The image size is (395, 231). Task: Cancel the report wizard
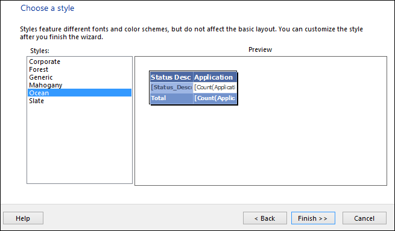(x=364, y=218)
